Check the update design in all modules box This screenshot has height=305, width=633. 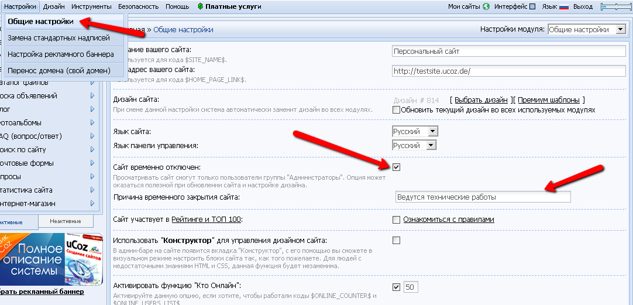(x=397, y=109)
